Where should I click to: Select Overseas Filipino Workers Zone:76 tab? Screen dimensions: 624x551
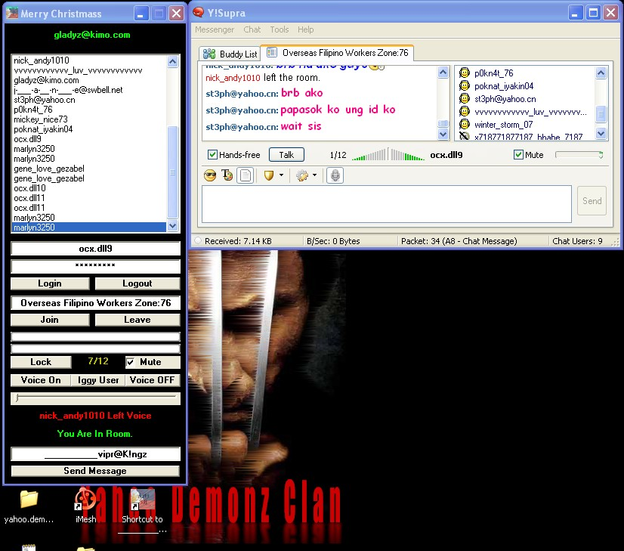338,53
